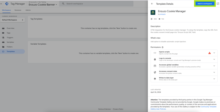The height and width of the screenshot is (112, 220).
Task: Click the Triggers sidebar icon
Action: click(3, 37)
